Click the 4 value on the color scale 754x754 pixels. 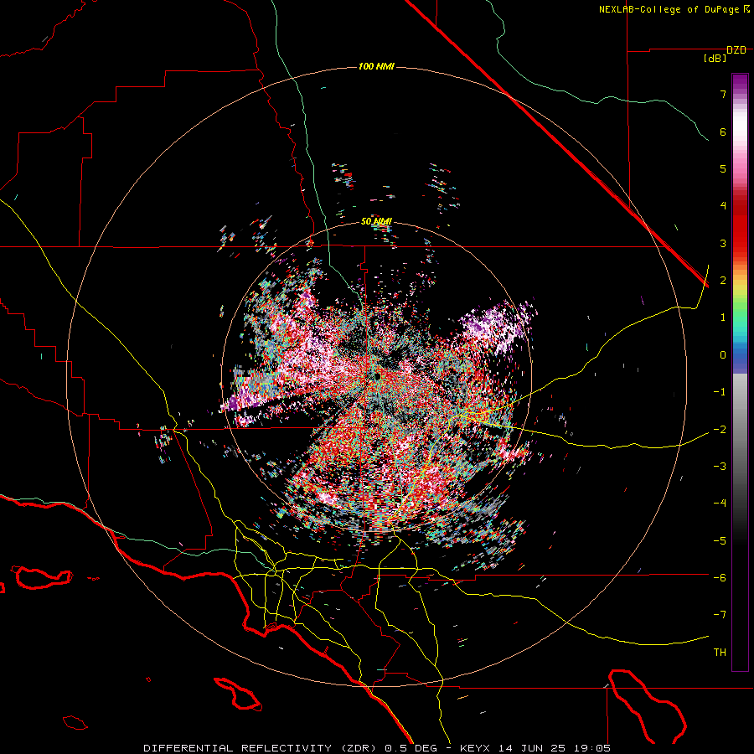723,206
